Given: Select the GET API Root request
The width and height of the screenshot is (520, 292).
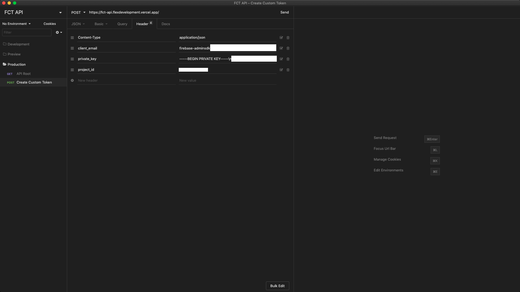Looking at the screenshot, I should [33, 74].
